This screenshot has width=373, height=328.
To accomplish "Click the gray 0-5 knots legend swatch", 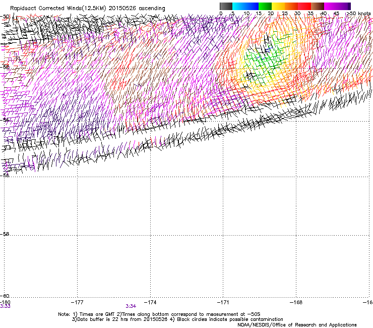I will (x=226, y=6).
